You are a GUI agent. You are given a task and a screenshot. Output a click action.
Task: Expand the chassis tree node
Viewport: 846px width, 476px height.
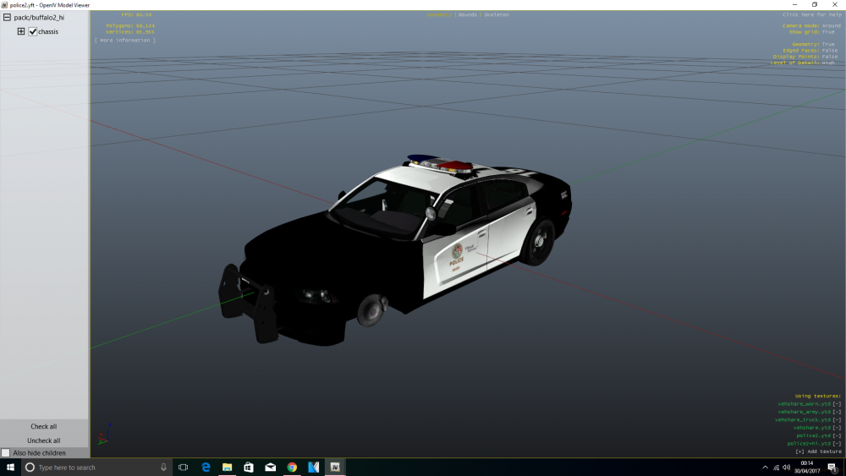(x=21, y=31)
